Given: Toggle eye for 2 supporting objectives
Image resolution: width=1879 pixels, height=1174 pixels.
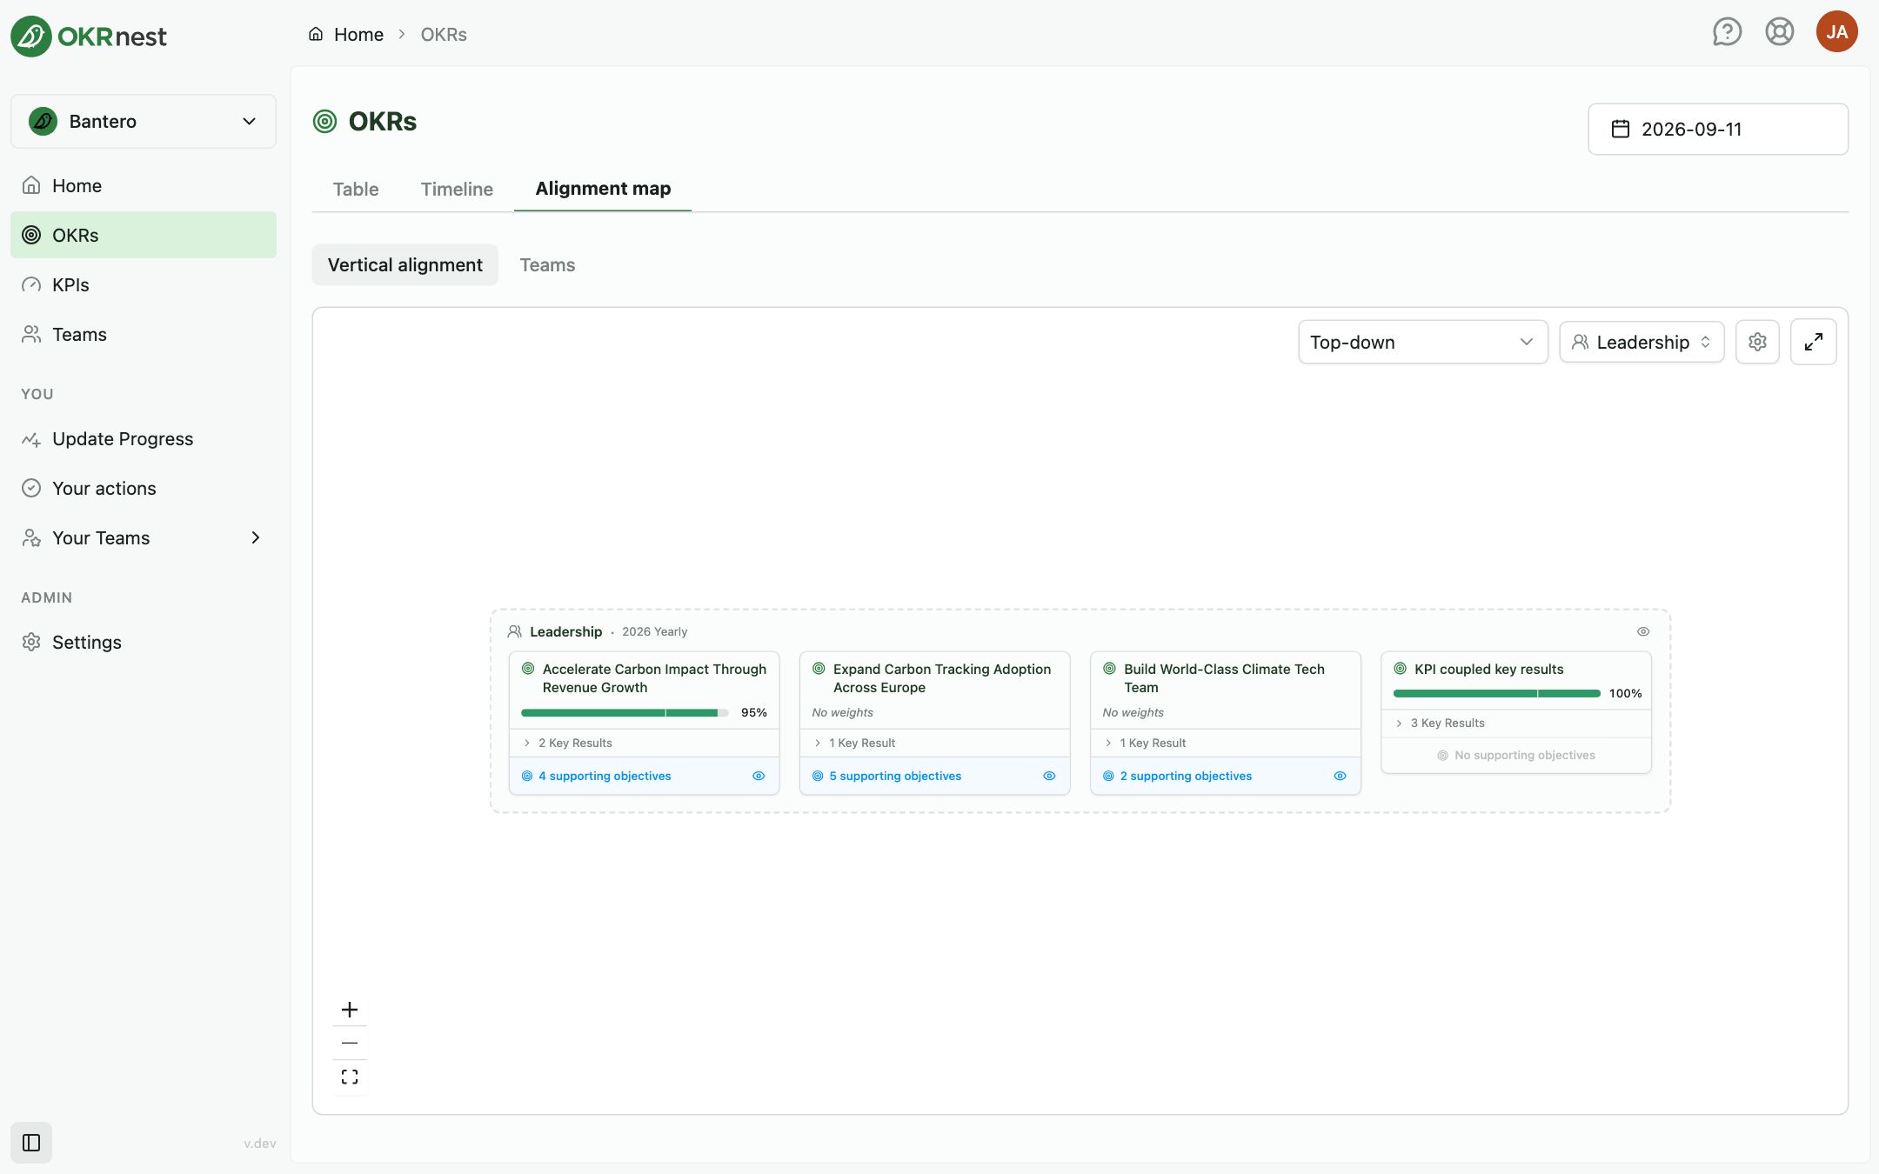Looking at the screenshot, I should 1340,776.
